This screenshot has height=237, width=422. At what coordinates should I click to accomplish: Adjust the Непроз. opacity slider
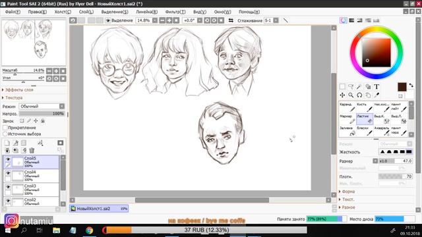coord(42,114)
